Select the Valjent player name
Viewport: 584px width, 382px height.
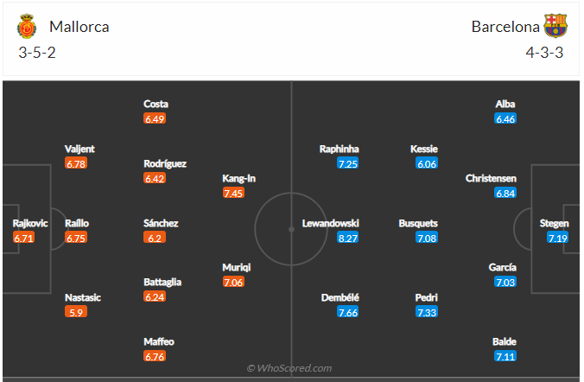pyautogui.click(x=79, y=149)
